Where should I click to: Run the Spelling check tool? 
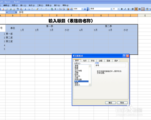click(x=18, y=9)
